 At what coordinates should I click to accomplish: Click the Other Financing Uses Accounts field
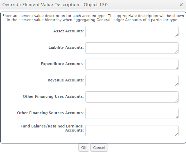pos(132,97)
